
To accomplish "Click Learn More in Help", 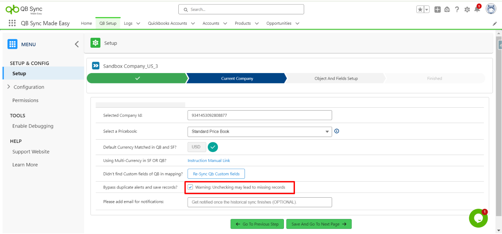I will coord(25,165).
